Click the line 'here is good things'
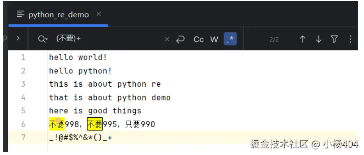Image resolution: width=364 pixels, height=155 pixels. (x=95, y=111)
